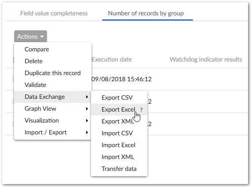Select Number of records by group tab
Screen dimensions: 252x188
click(146, 13)
